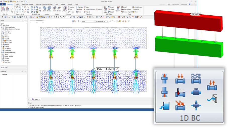228x128 pixels.
Task: Activate the Rotate transform tool
Action: (79, 10)
